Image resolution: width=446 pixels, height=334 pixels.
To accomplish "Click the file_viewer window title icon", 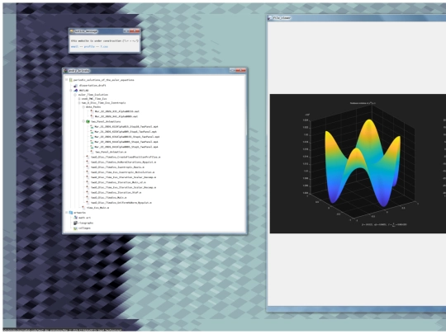I will pos(269,18).
